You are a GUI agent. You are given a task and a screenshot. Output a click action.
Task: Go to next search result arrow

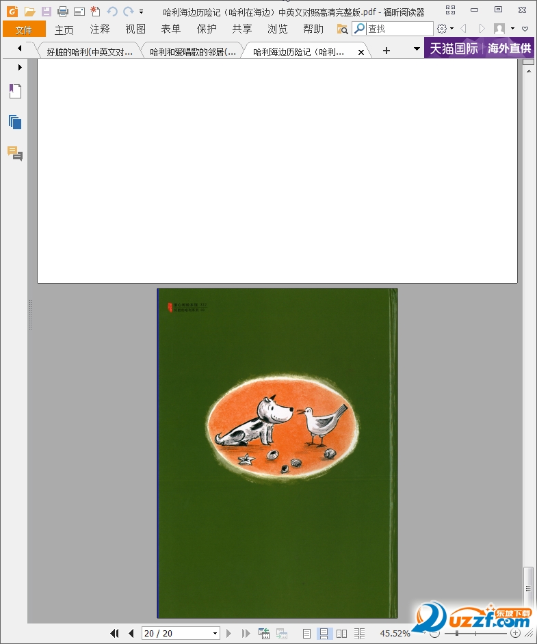(482, 28)
